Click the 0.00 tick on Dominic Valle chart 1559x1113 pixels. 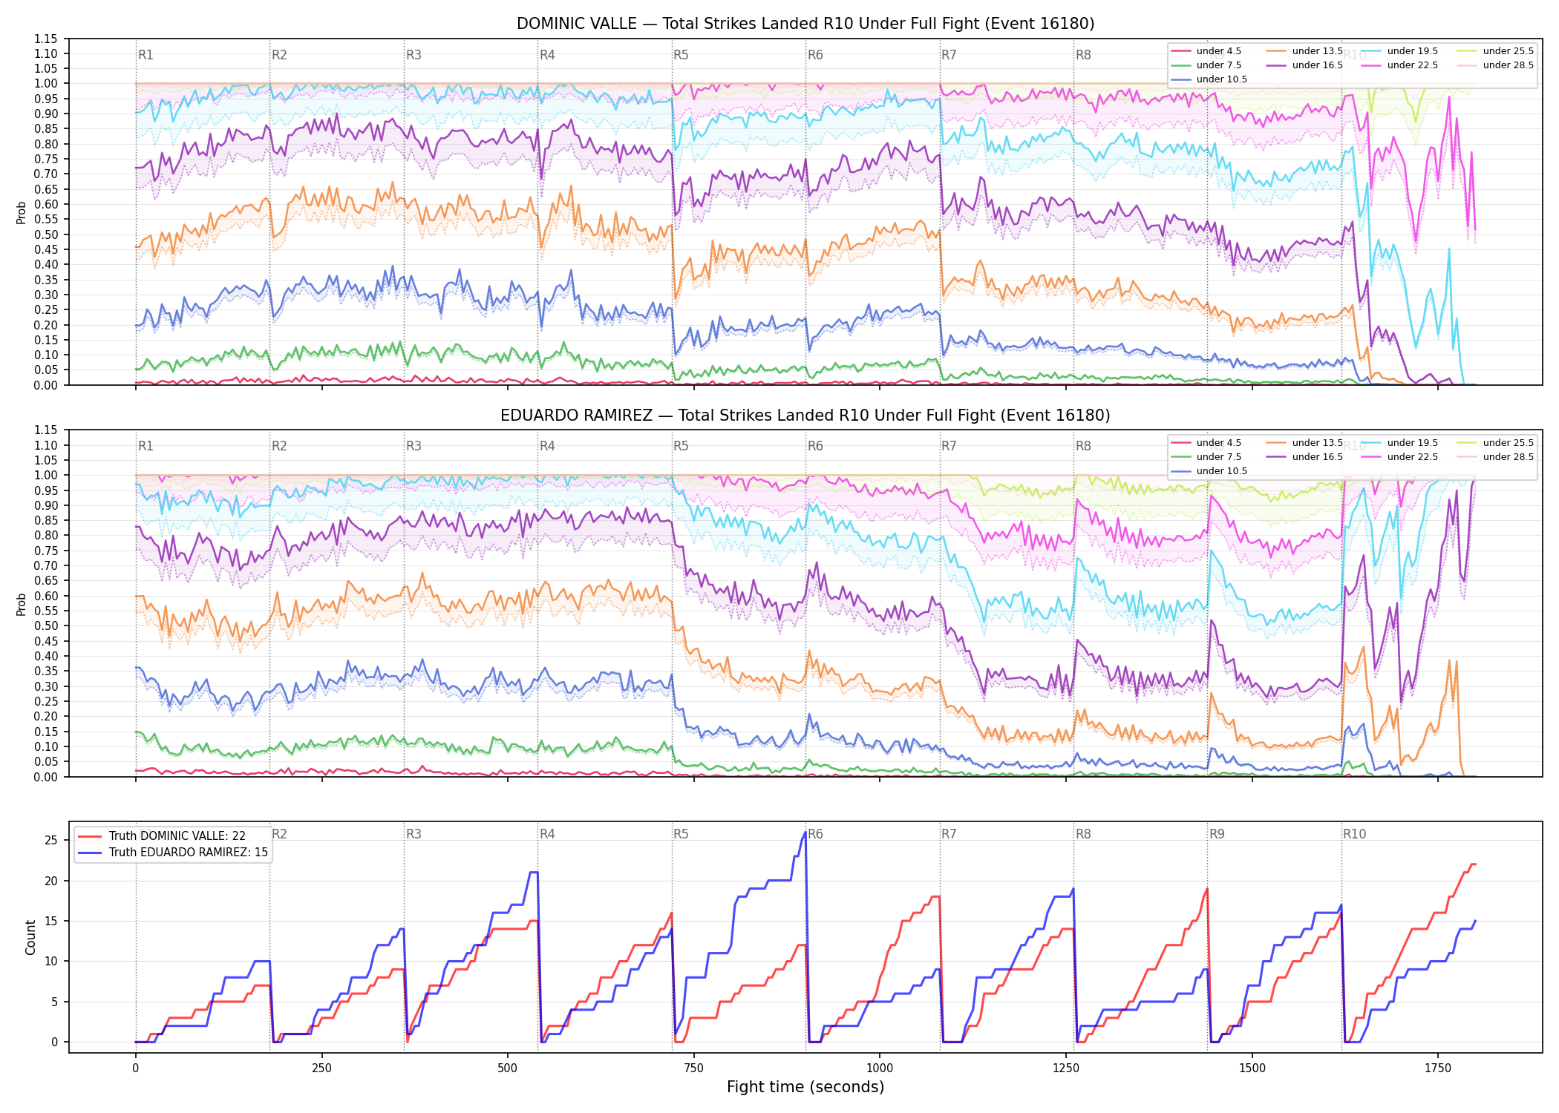click(46, 385)
